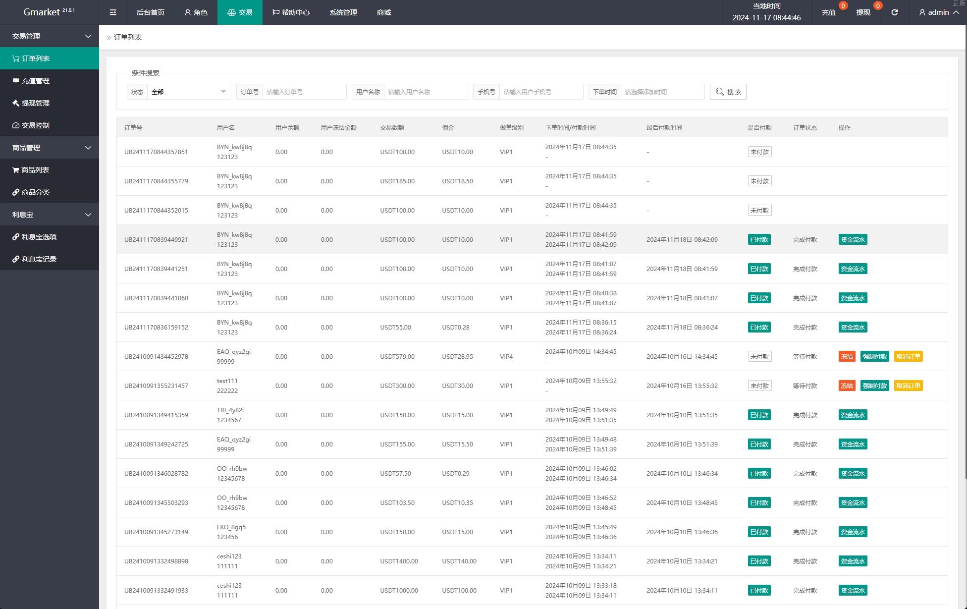Open 商品列表 cart item in sidebar
967x609 pixels.
35,170
